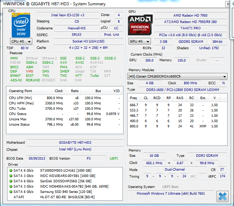Select the 533.3 memory timing row
The image size is (234, 206).
click(x=177, y=110)
